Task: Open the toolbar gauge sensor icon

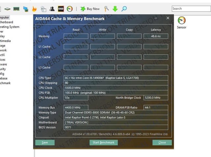Action: coord(70,9)
